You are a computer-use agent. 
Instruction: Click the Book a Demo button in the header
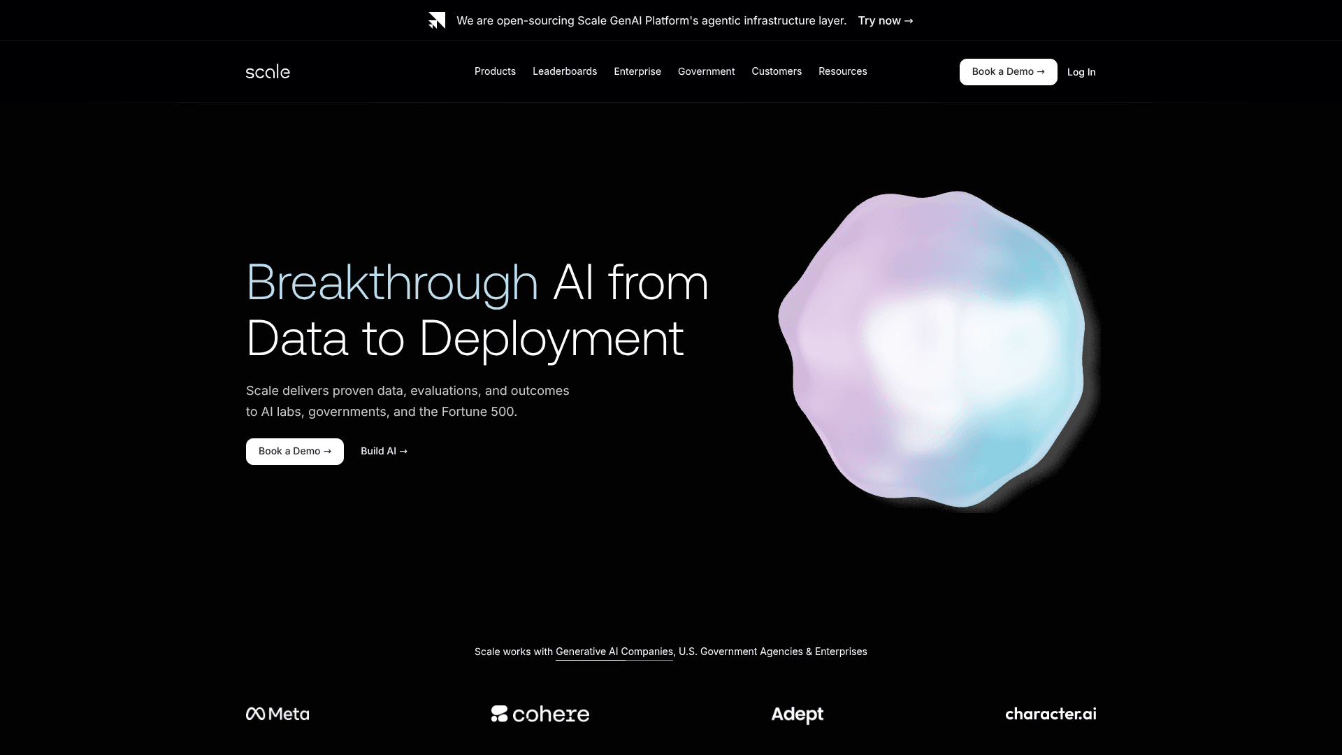1008,71
